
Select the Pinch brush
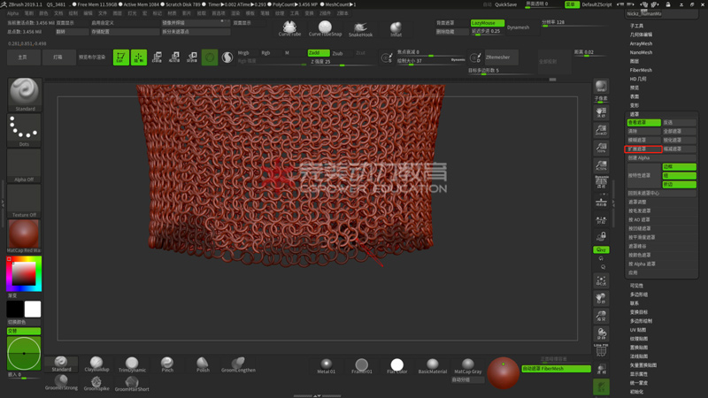(x=167, y=364)
